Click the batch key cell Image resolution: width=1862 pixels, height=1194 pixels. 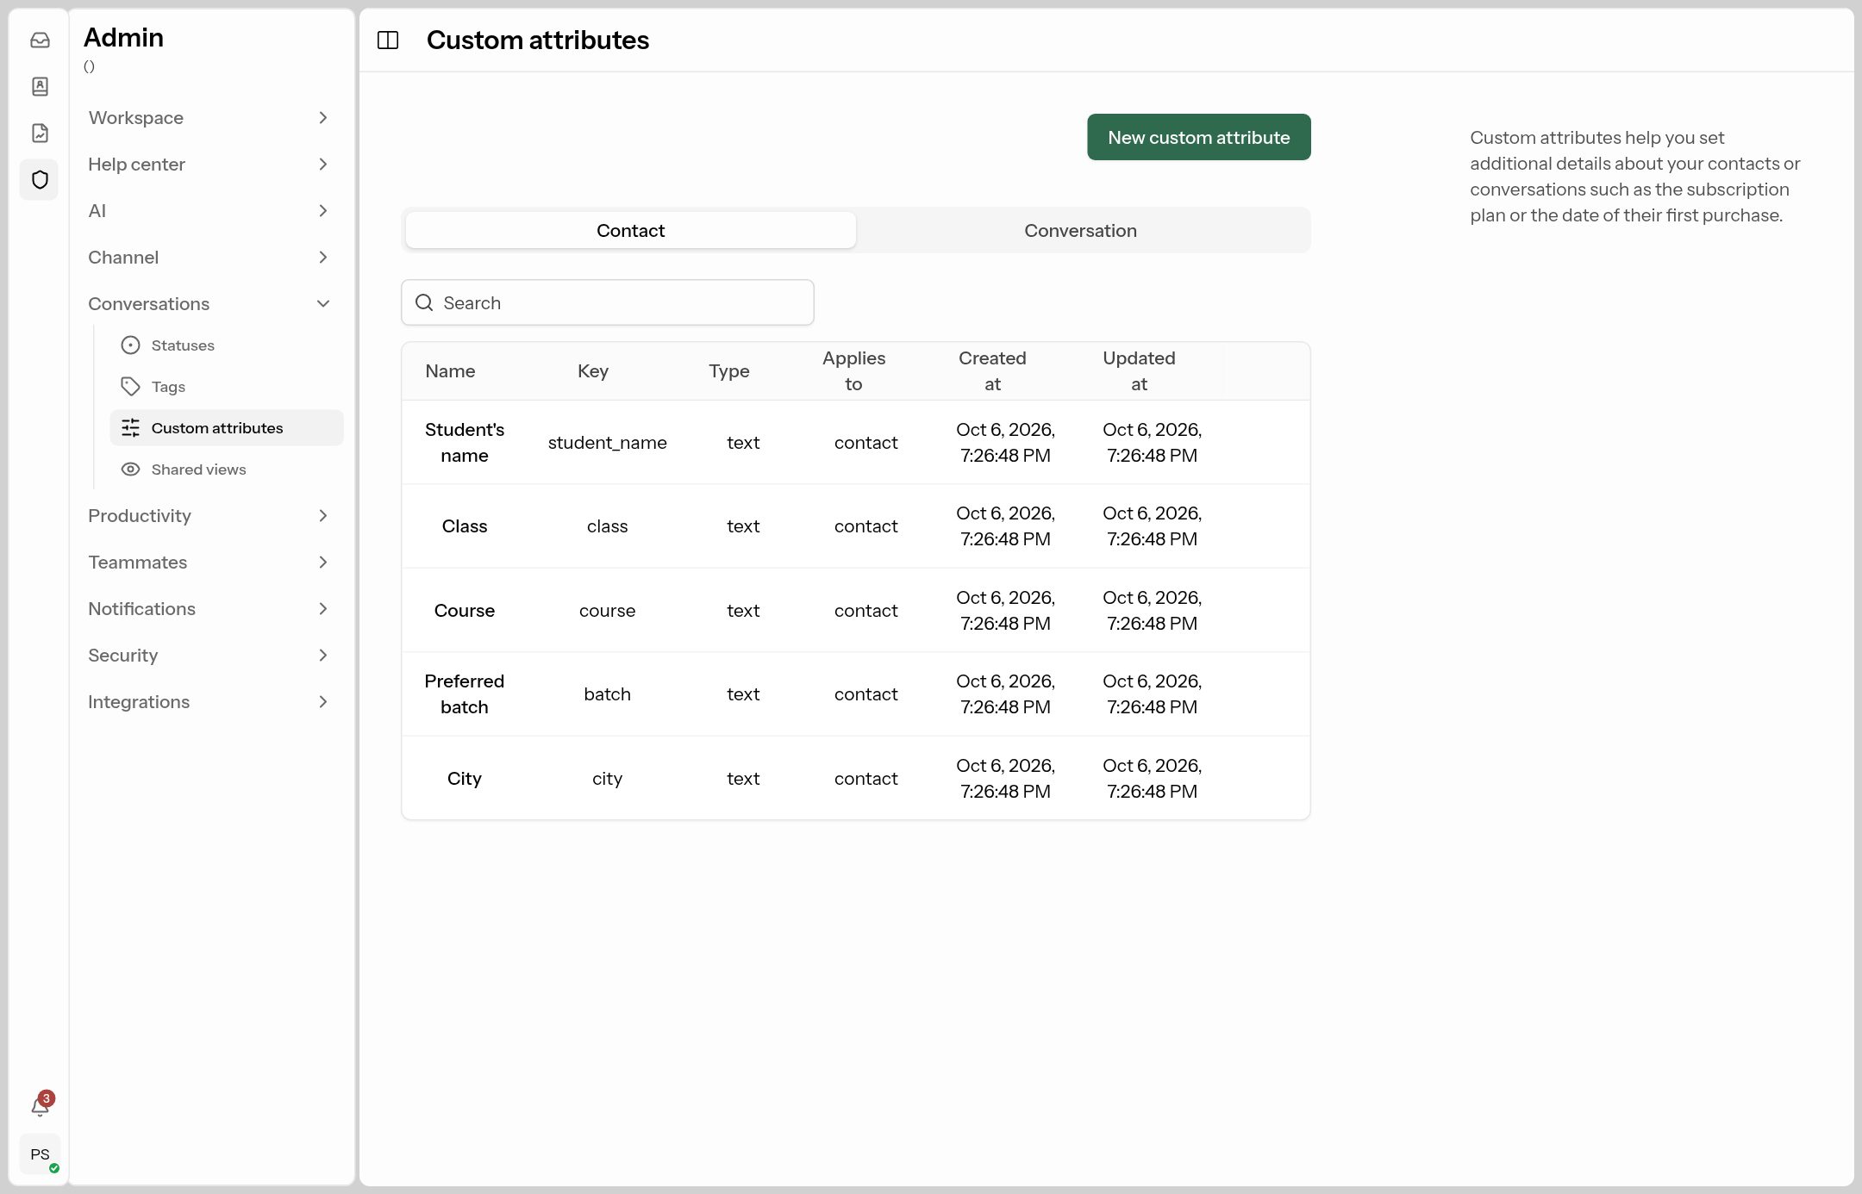pos(608,694)
